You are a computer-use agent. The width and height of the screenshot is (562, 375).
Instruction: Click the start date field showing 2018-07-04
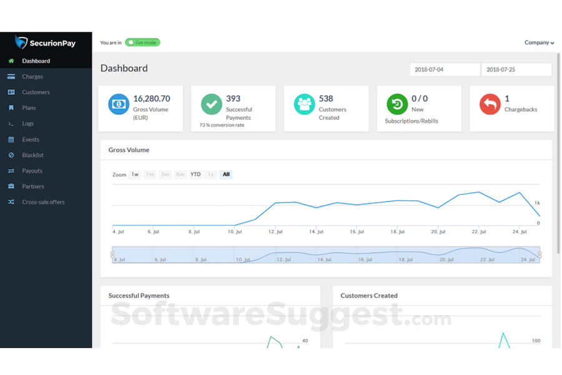click(444, 69)
